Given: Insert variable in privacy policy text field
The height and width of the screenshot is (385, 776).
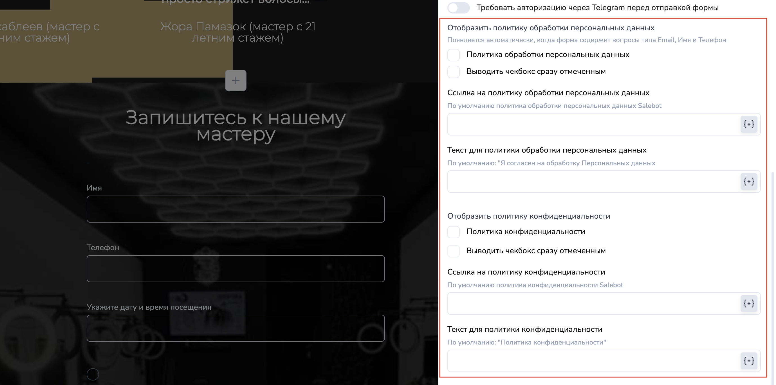Looking at the screenshot, I should point(749,361).
